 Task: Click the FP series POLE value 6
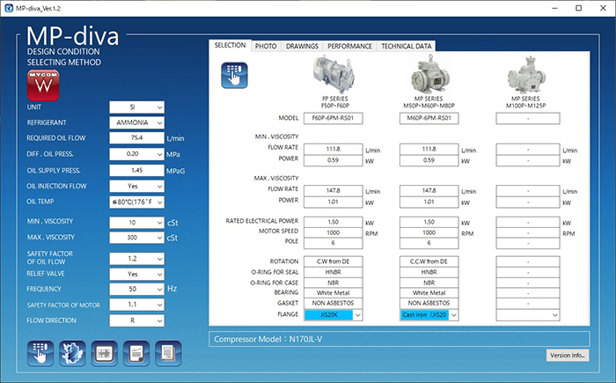[x=334, y=243]
